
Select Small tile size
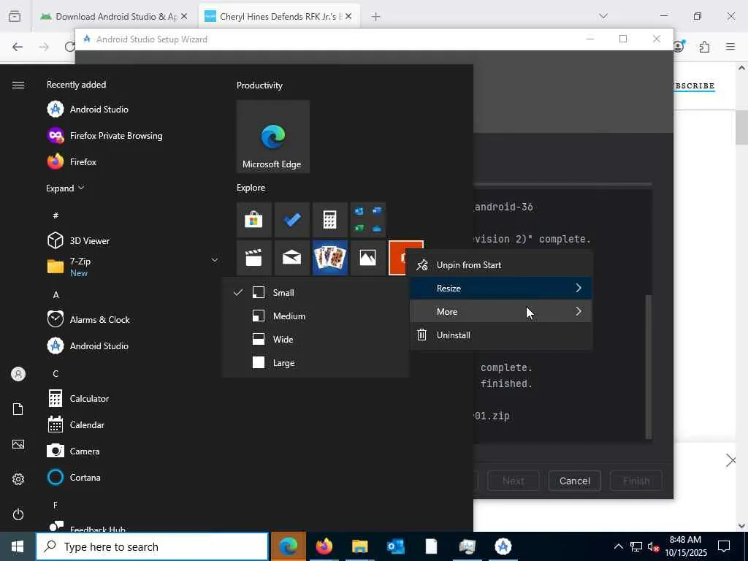click(x=315, y=292)
